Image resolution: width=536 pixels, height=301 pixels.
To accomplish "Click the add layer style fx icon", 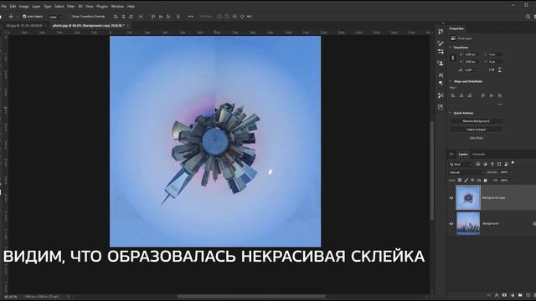I will pyautogui.click(x=497, y=295).
